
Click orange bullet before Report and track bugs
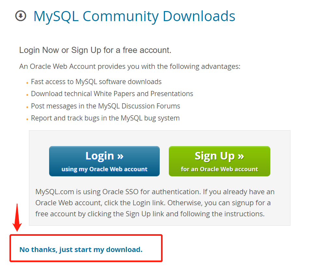pyautogui.click(x=27, y=119)
